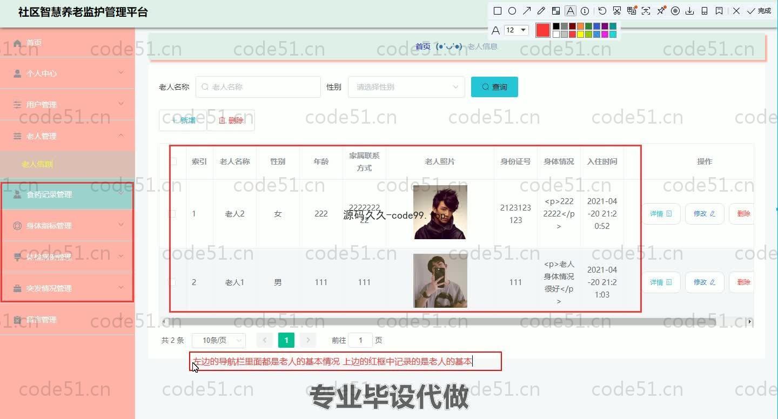Choose the black color swatch
Viewport: 778px width, 419px height.
pyautogui.click(x=556, y=26)
